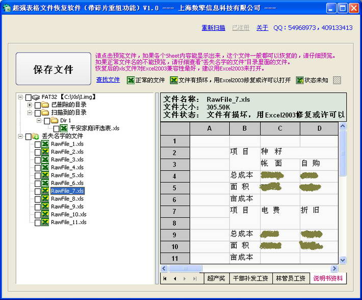Click the Excel icon beside RawFile_3.xls
This screenshot has width=362, height=300.
pyautogui.click(x=45, y=159)
